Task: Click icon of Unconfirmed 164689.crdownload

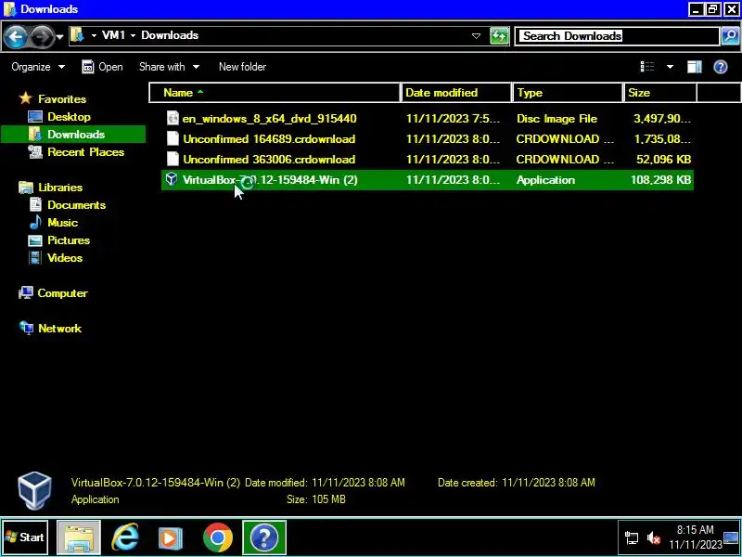Action: [173, 138]
